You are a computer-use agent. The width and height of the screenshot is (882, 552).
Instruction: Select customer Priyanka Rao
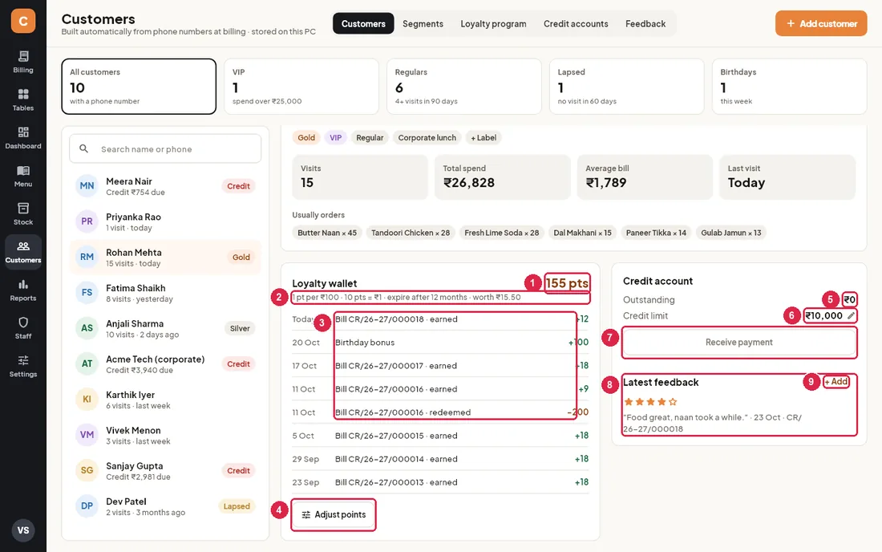coord(165,221)
